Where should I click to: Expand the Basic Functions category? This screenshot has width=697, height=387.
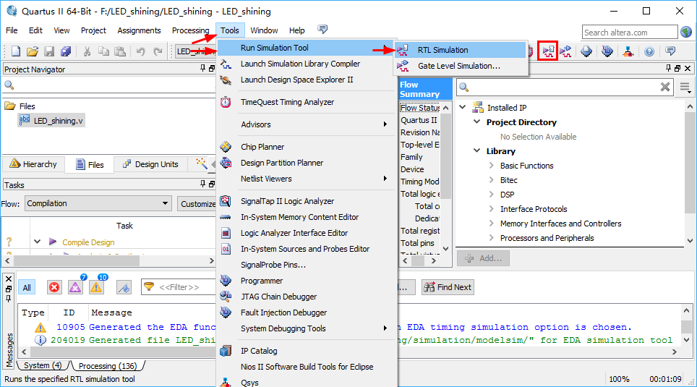491,166
